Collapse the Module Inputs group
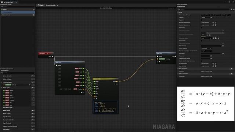The image size is (235, 132). (1, 88)
